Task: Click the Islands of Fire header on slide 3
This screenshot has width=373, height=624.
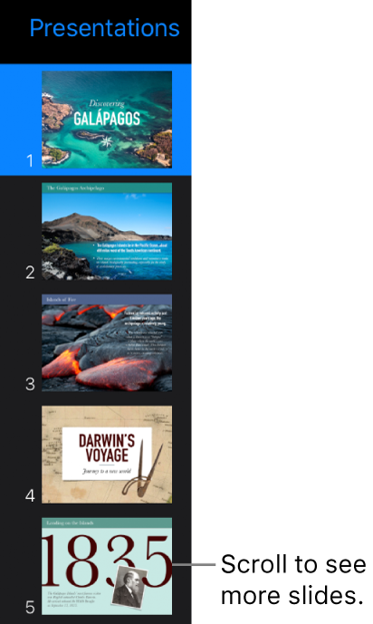Action: (x=107, y=299)
